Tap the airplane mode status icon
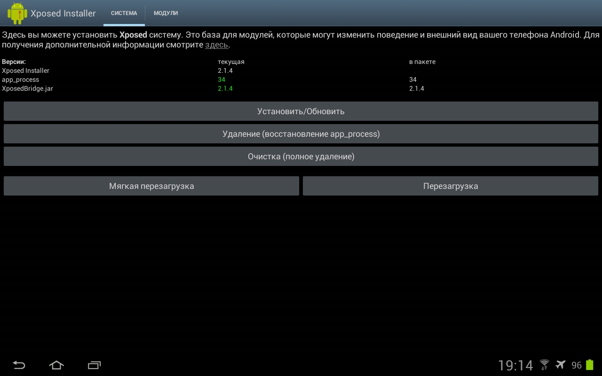Image resolution: width=602 pixels, height=376 pixels. click(560, 365)
